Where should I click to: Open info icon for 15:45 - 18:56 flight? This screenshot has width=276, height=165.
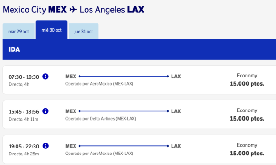46,111
